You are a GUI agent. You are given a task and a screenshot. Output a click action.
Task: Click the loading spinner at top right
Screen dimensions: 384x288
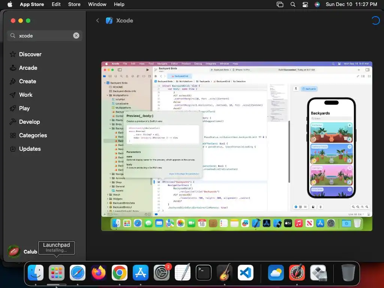click(x=375, y=21)
